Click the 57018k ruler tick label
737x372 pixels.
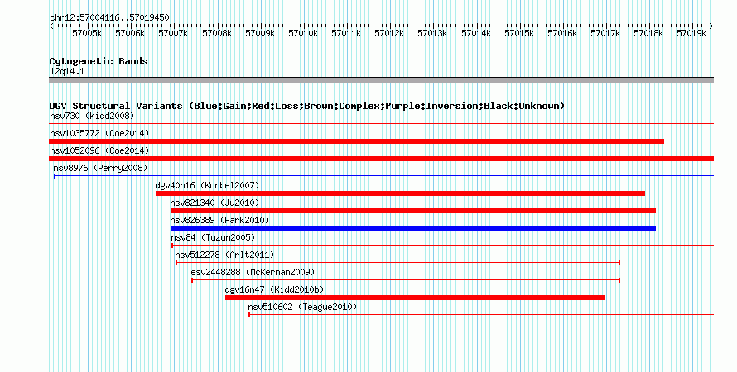[648, 33]
